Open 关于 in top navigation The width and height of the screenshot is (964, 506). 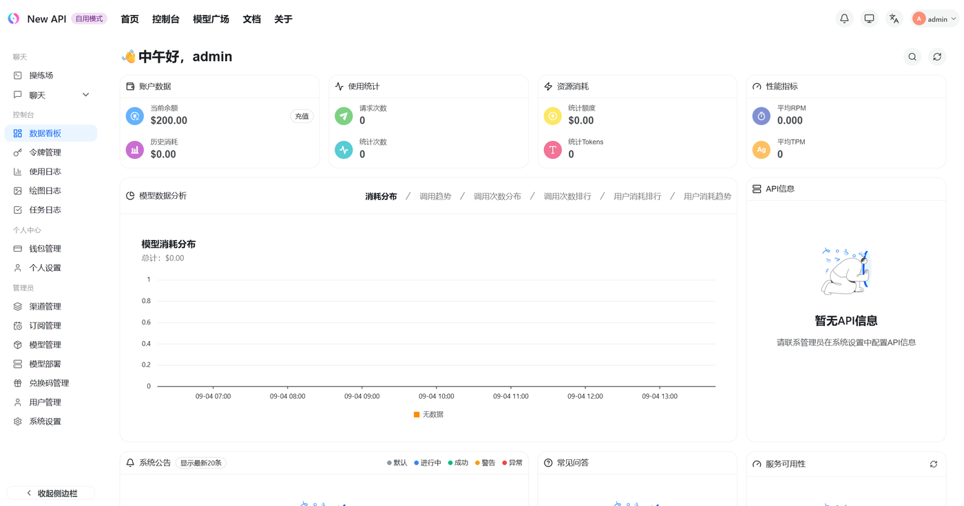click(x=283, y=19)
